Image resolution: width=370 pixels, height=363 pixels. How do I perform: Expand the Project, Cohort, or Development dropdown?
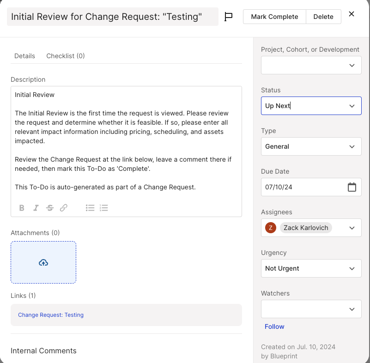pyautogui.click(x=311, y=65)
